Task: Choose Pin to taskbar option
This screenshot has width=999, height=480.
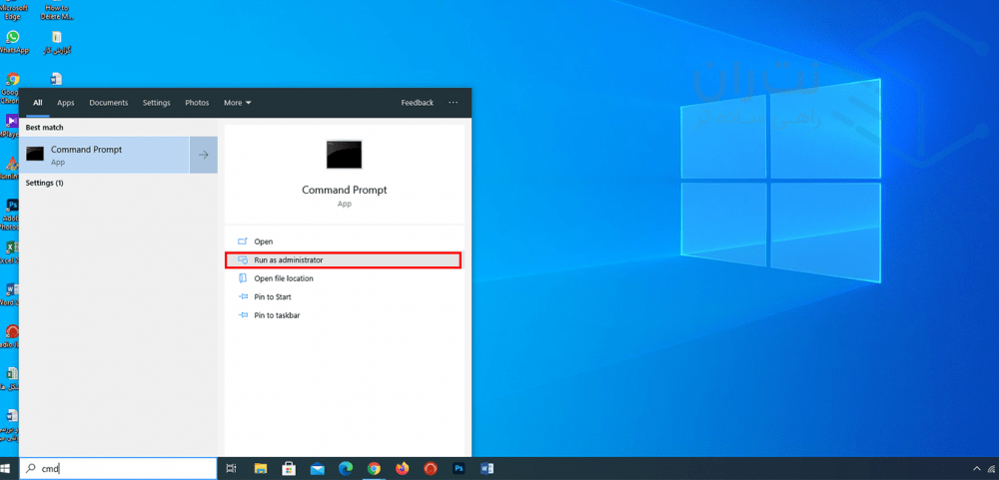Action: (x=277, y=315)
